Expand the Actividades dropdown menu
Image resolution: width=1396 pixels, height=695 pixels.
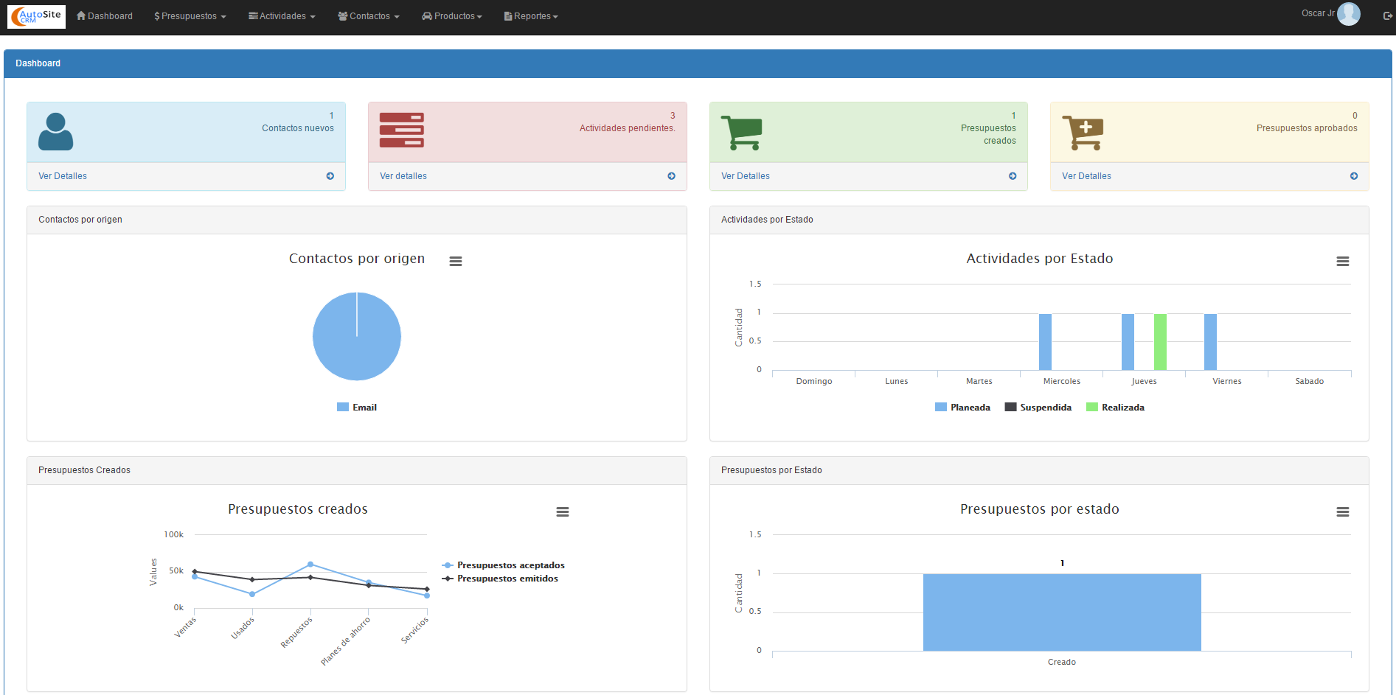tap(282, 16)
